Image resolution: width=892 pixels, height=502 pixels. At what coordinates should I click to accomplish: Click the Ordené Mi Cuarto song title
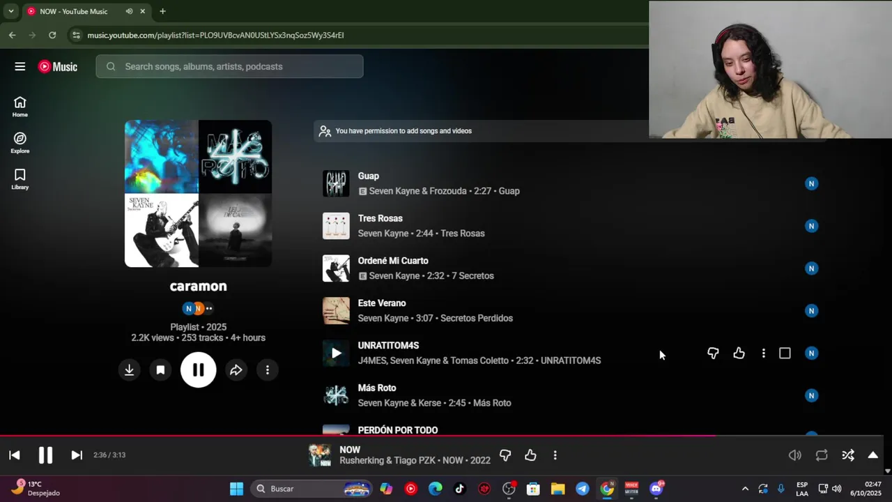[x=393, y=261]
